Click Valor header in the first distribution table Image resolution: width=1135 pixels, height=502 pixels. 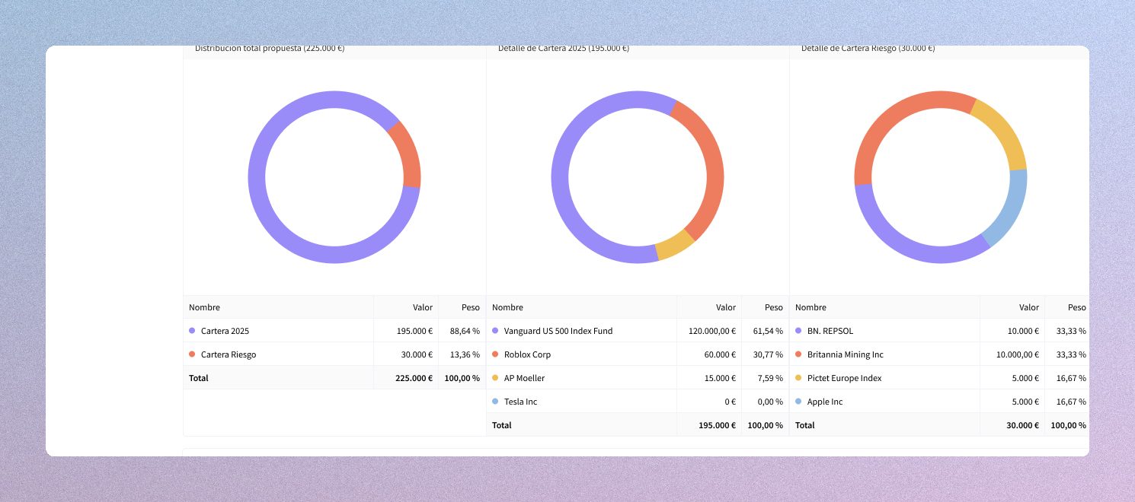423,307
